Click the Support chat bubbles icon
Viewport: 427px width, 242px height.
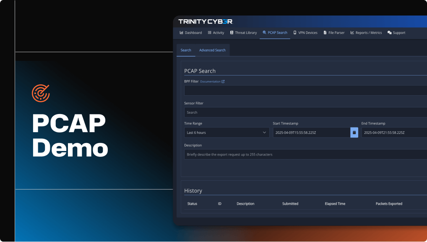tap(389, 33)
